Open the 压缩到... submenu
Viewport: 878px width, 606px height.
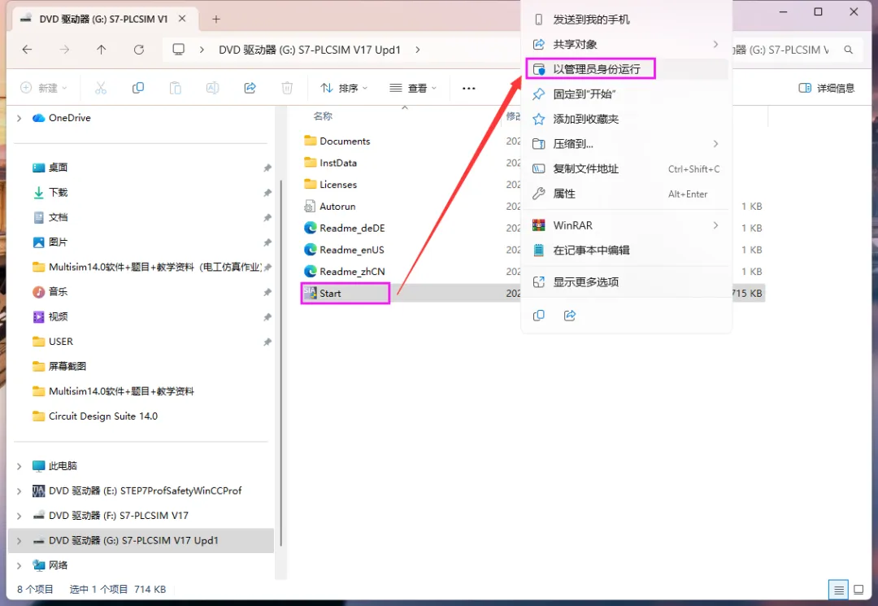point(627,144)
